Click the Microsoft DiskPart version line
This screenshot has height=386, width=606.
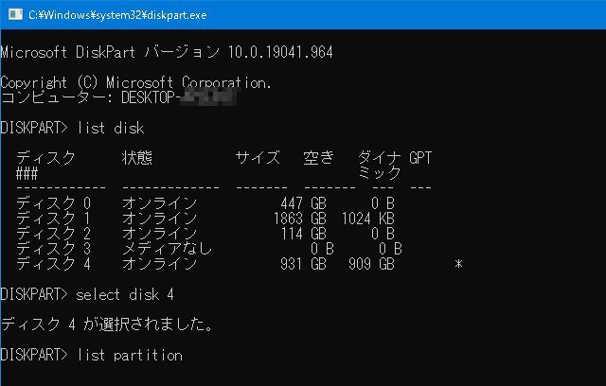click(167, 52)
